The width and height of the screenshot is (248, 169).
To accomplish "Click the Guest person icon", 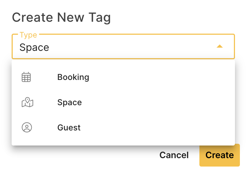I will click(x=27, y=127).
